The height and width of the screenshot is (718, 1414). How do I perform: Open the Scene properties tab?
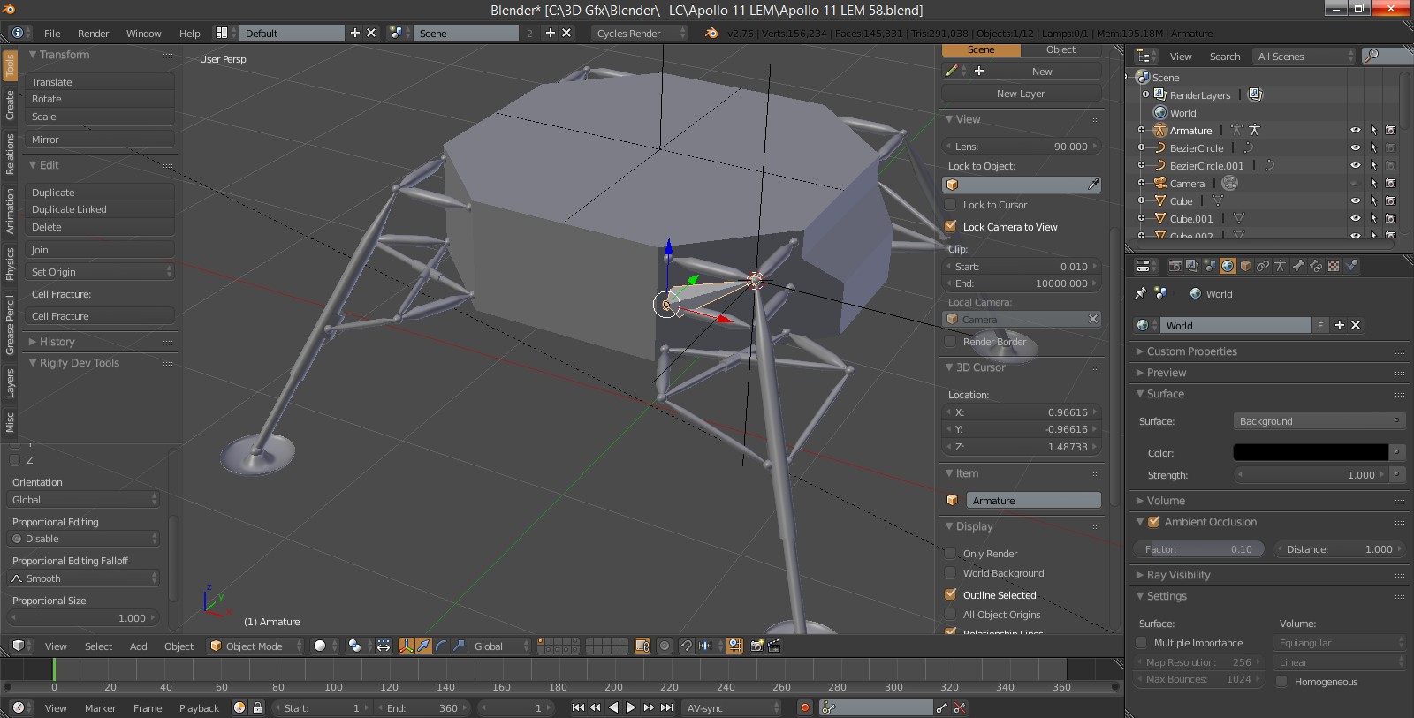[x=1210, y=266]
